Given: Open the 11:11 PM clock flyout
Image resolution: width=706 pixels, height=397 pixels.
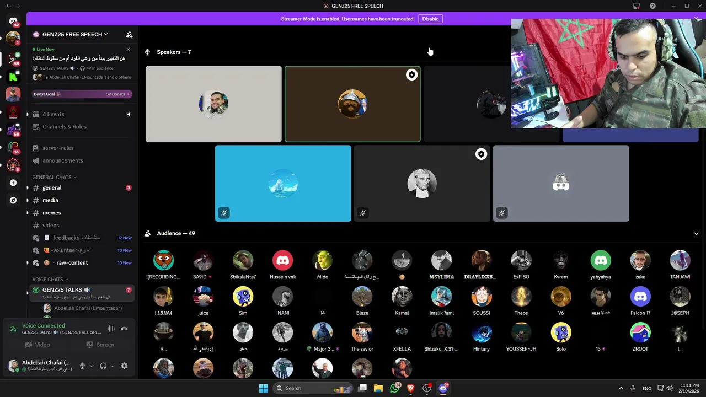Looking at the screenshot, I should tap(689, 388).
